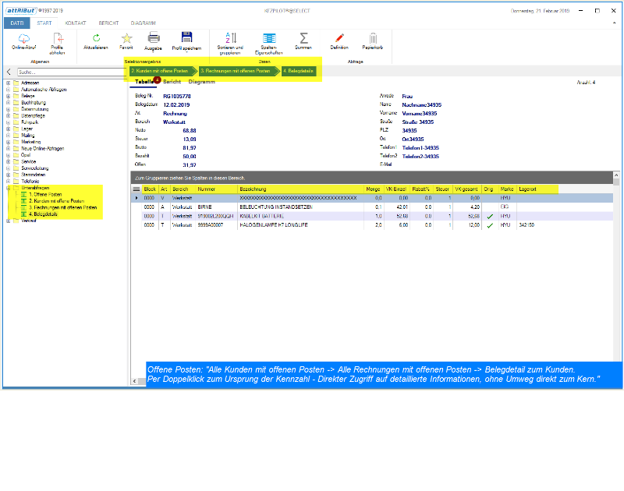The height and width of the screenshot is (491, 624).
Task: Expand the Buchhaltung folder node
Action: [x=8, y=102]
